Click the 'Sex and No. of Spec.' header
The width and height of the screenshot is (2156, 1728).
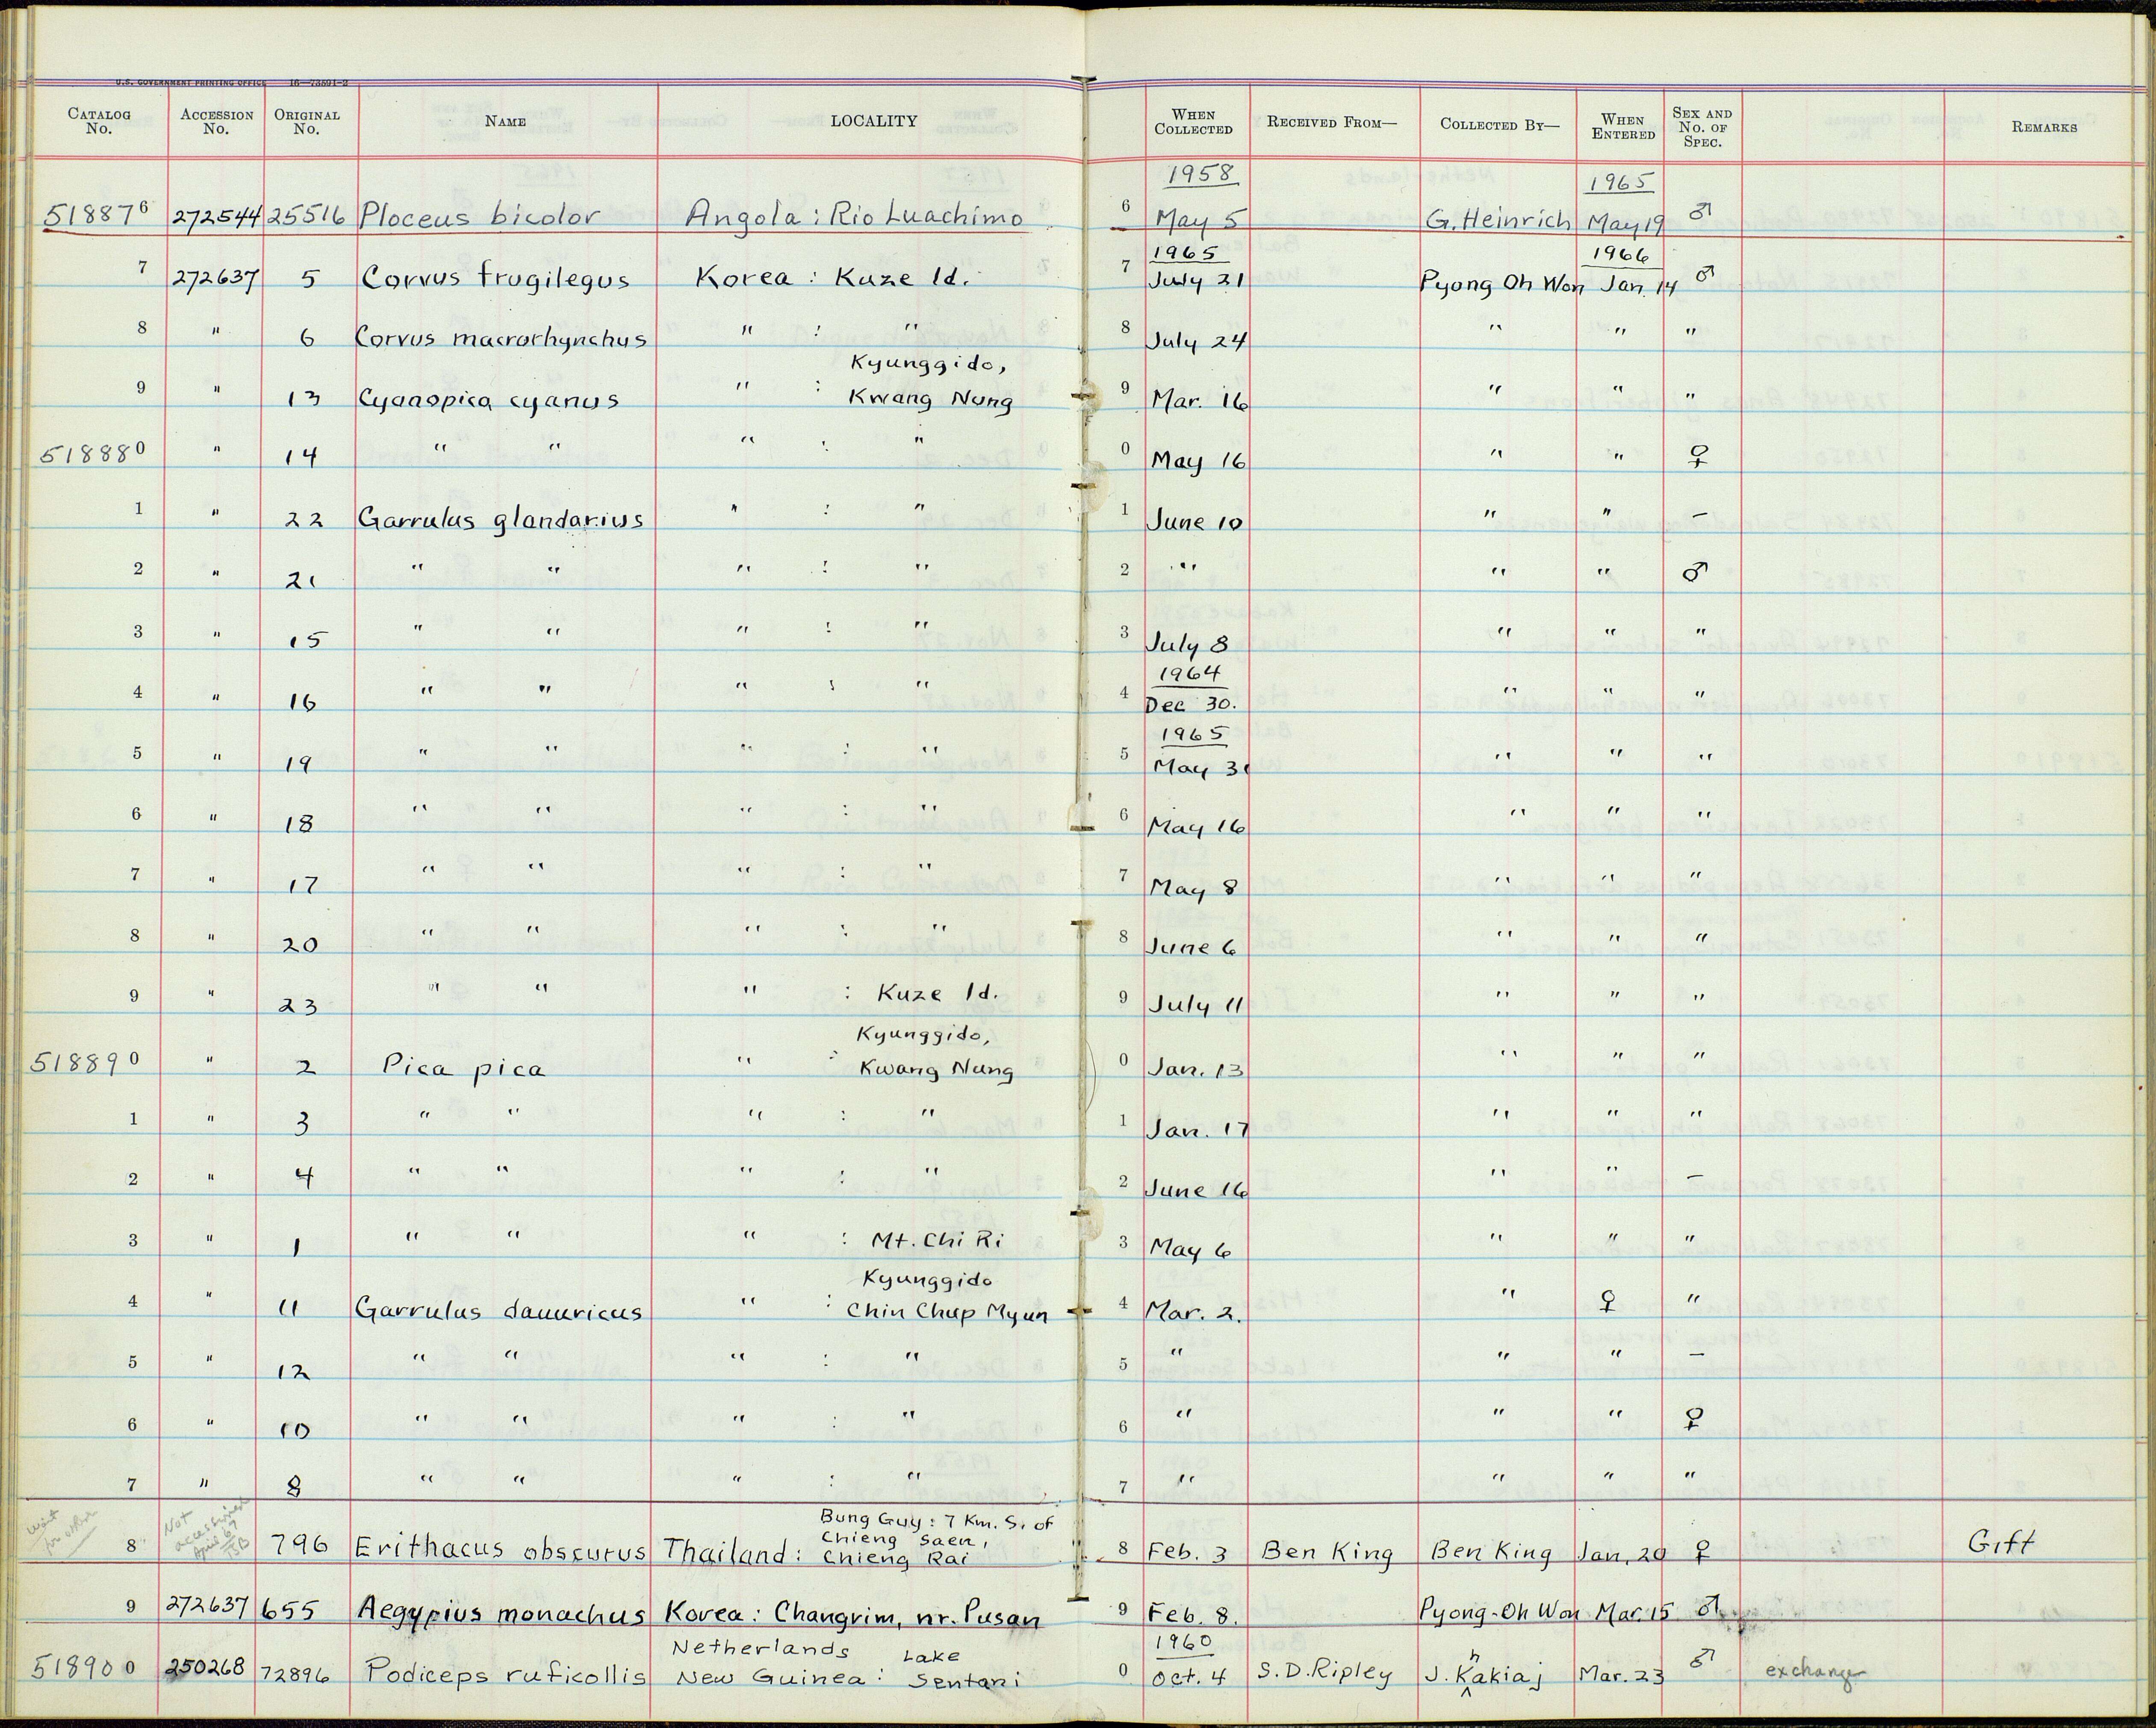pos(1702,127)
